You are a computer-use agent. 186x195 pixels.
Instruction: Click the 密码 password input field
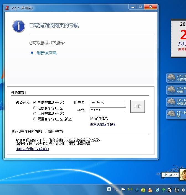click(x=108, y=110)
